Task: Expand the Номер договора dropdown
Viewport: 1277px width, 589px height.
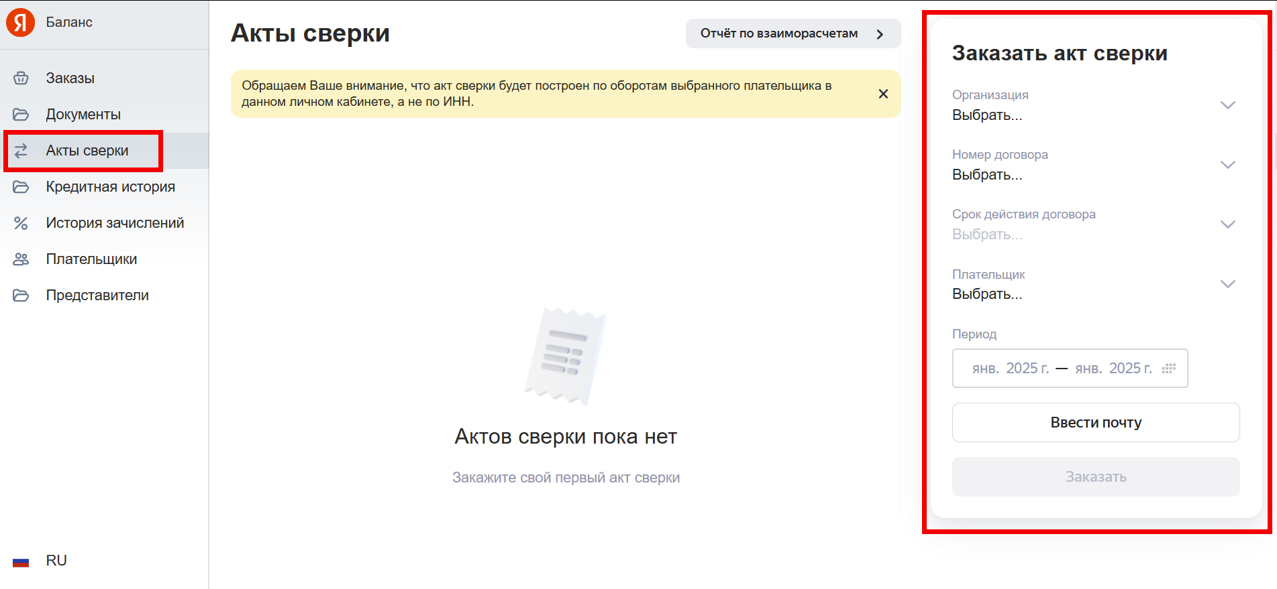Action: 1227,165
